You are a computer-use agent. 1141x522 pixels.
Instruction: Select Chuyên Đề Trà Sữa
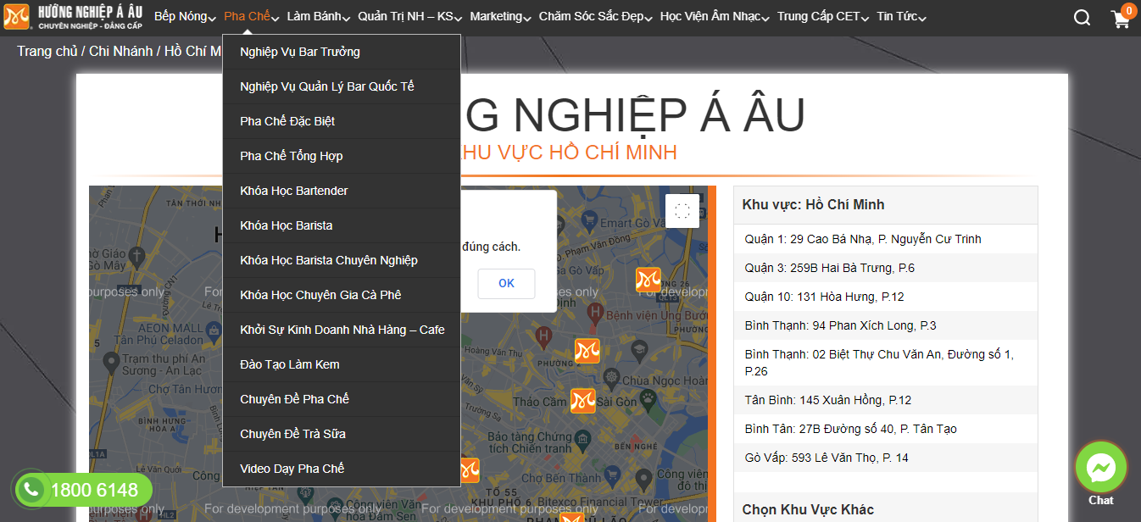[x=342, y=434]
